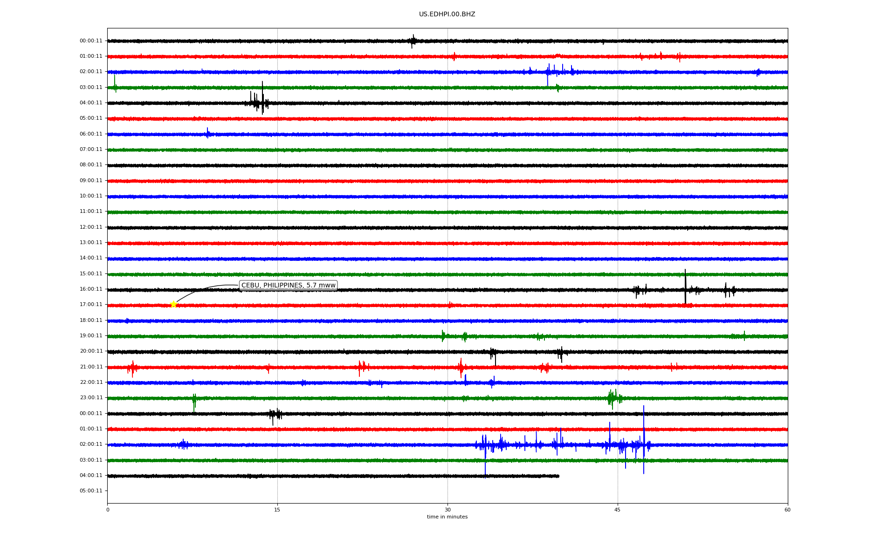Screen dimensions: 895x559
Task: Click the 21:00:11 time label
Action: (91, 367)
